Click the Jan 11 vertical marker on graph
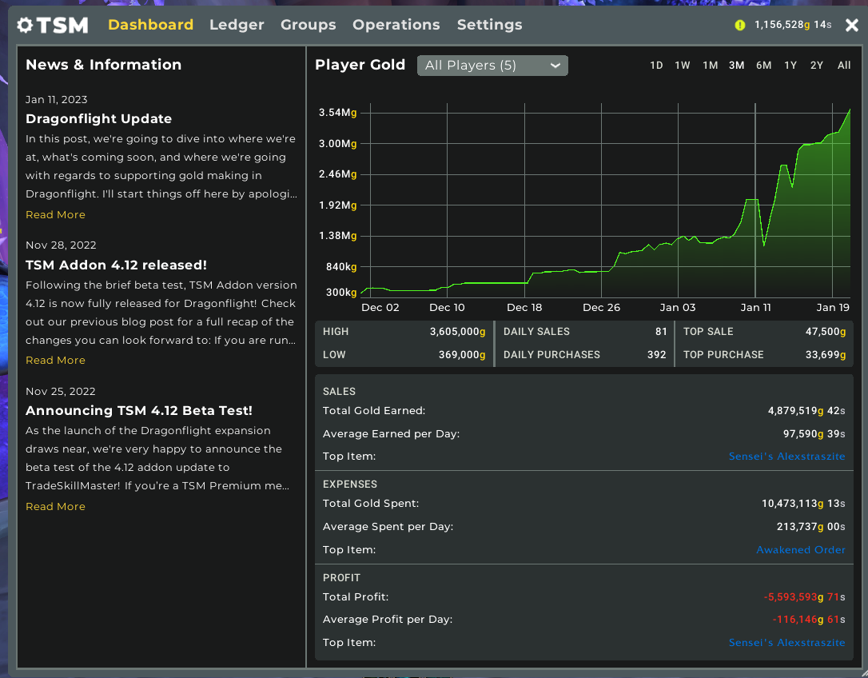 (x=755, y=201)
